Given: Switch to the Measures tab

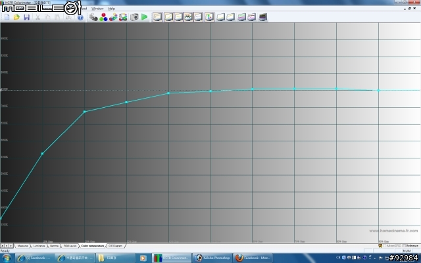Looking at the screenshot, I should click(23, 246).
